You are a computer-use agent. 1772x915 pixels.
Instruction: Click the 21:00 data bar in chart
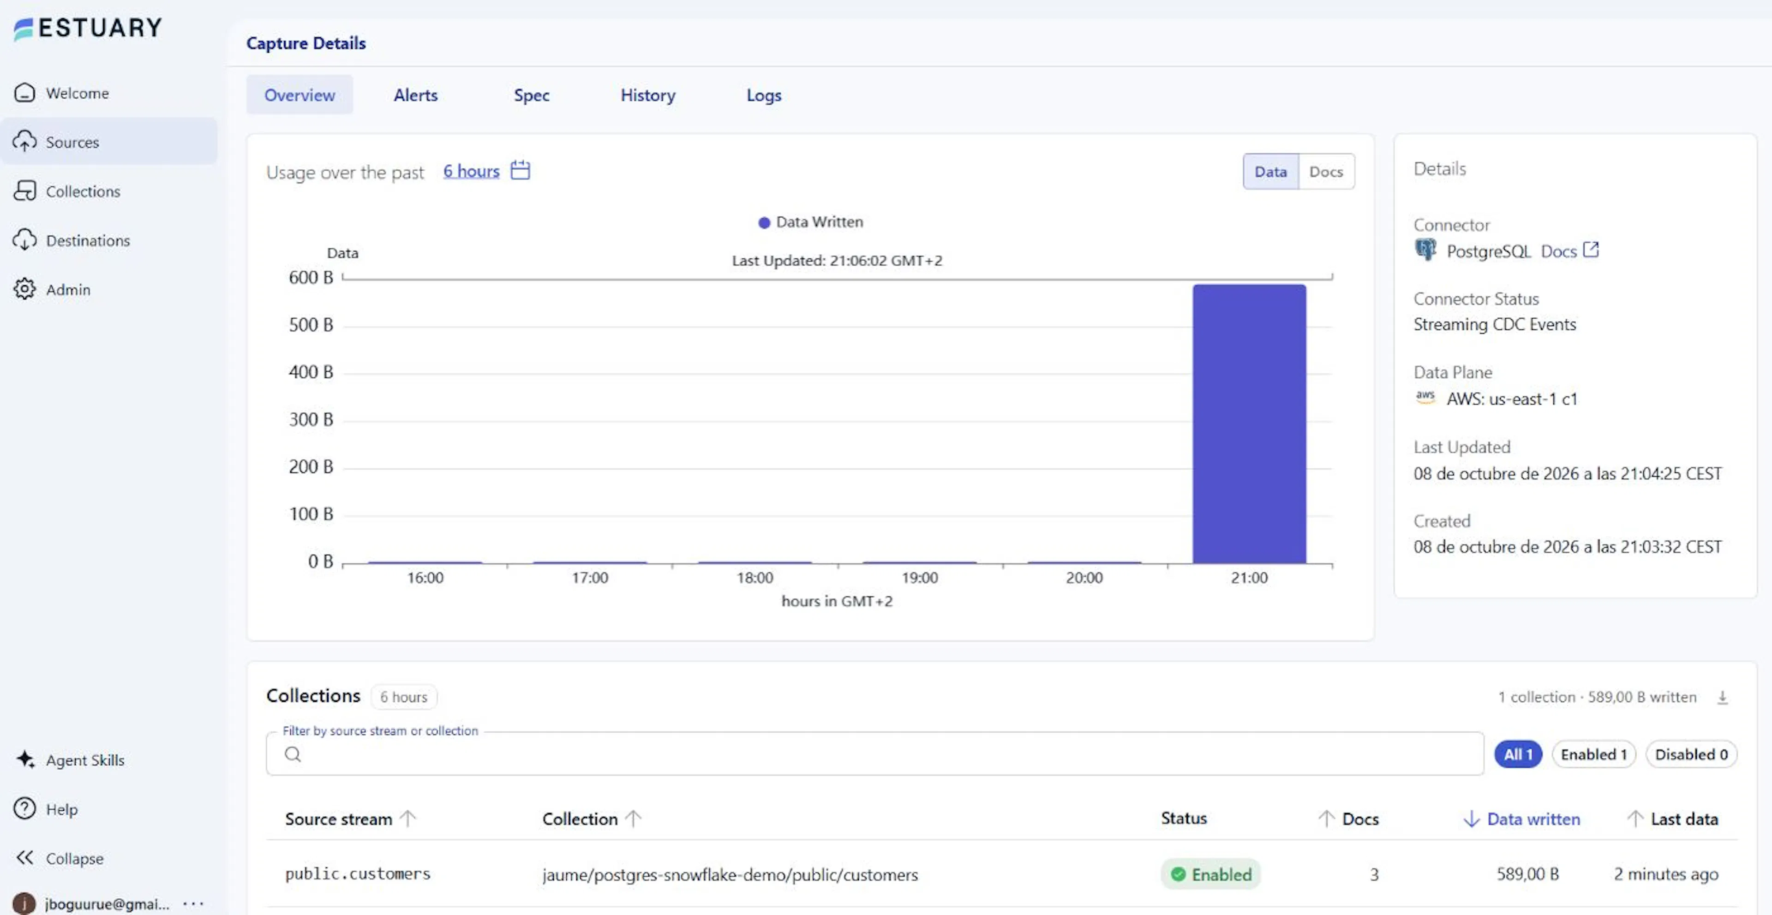pyautogui.click(x=1249, y=424)
